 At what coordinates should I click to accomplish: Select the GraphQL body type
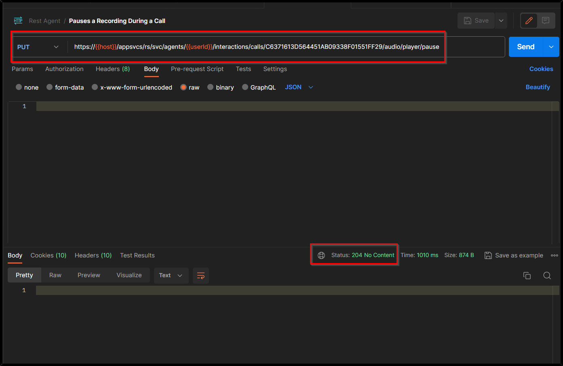click(x=259, y=87)
